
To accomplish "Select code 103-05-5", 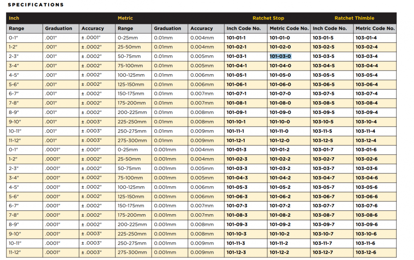I will point(323,75).
